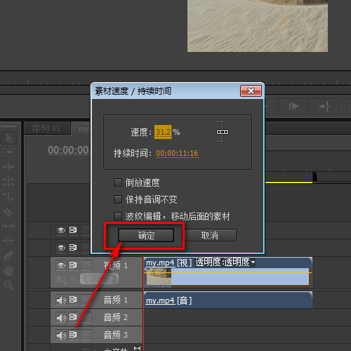Viewport: 351px width, 351px height.
Task: Choose the Ripple Edit tool
Action: 8,167
